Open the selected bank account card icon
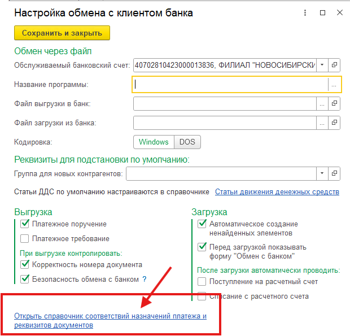This screenshot has width=350, height=336. tap(334, 65)
